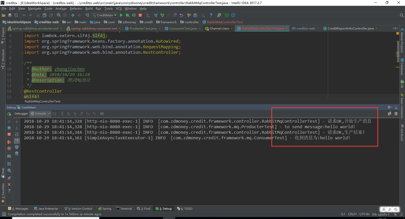
Task: Open Help with the toolbar question mark
Action: tap(211, 15)
